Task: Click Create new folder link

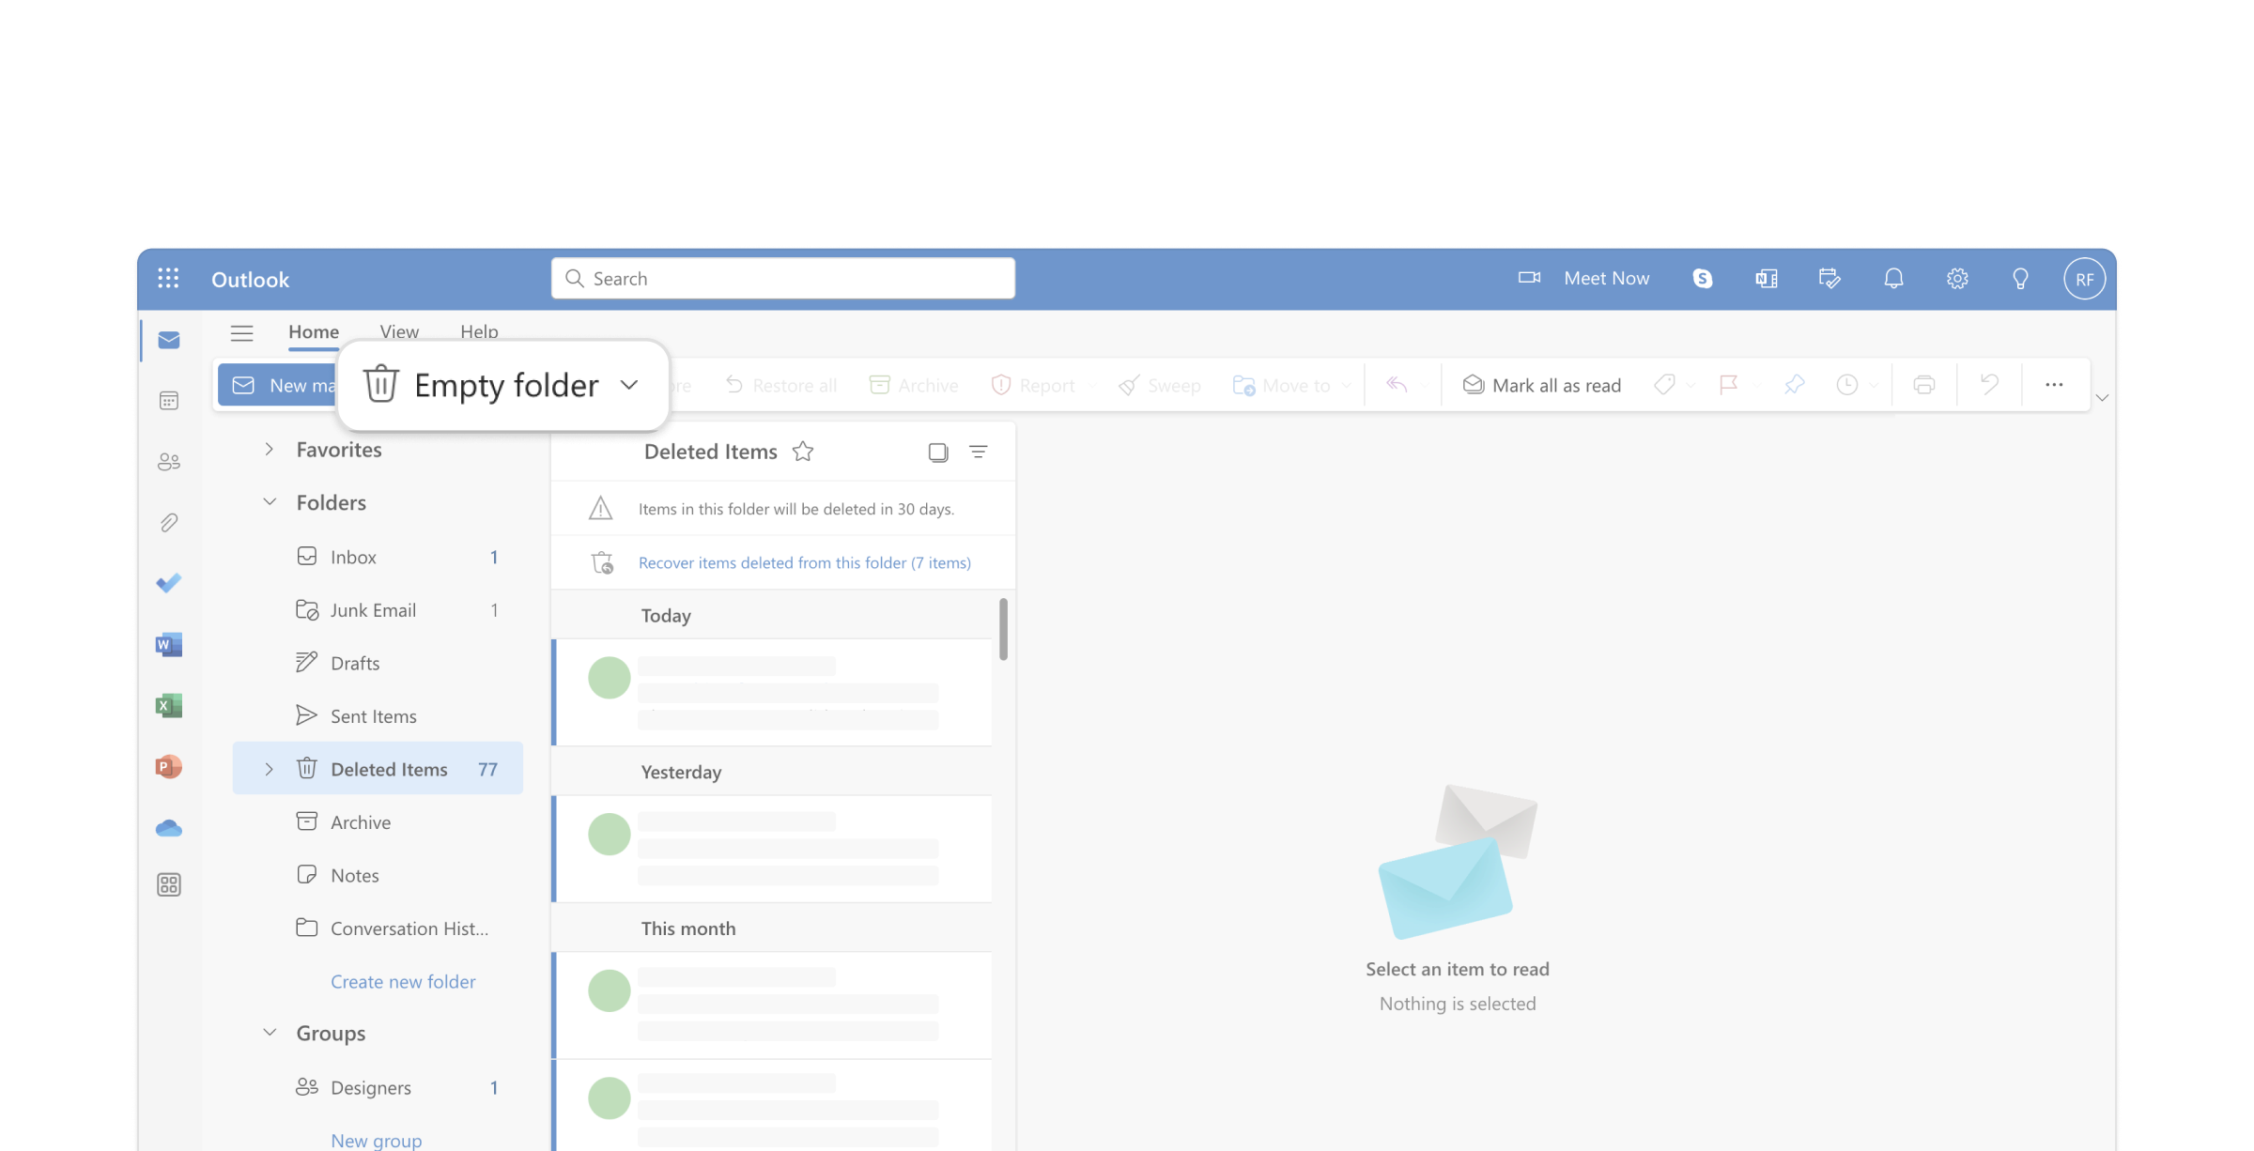Action: (x=401, y=979)
